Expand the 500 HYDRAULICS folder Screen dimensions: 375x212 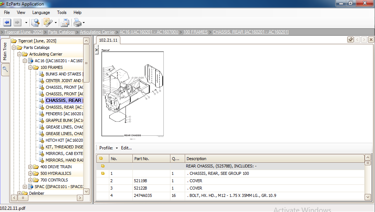pyautogui.click(x=31, y=173)
